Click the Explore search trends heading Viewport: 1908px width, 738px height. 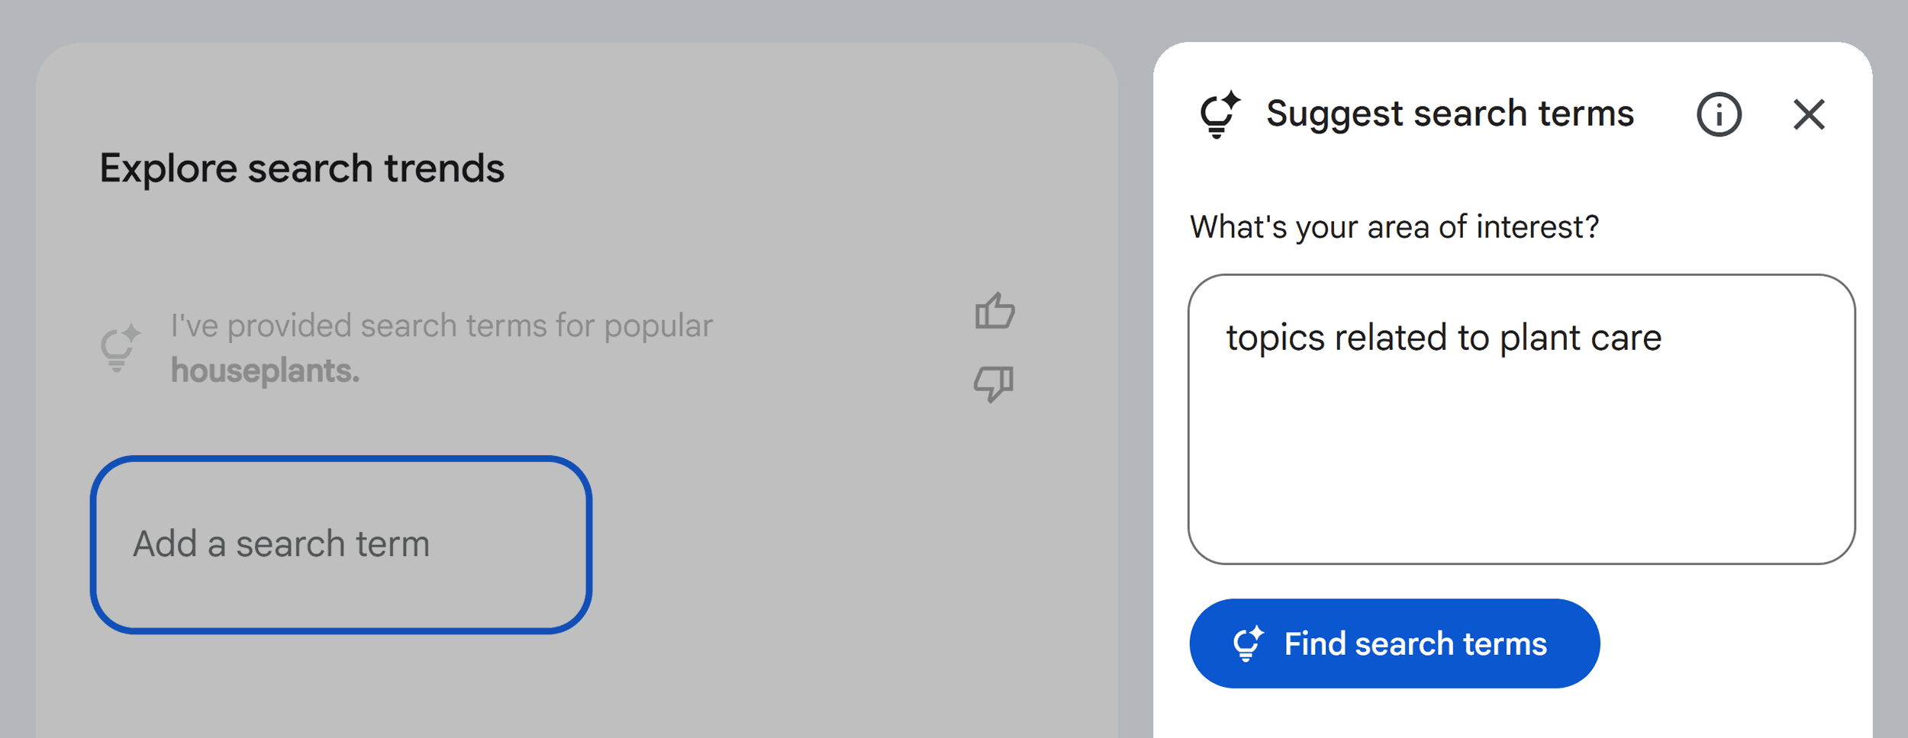[x=302, y=168]
